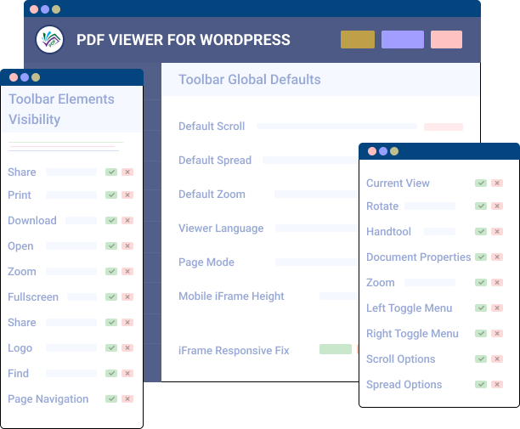Enable Open with green checkmark

111,246
